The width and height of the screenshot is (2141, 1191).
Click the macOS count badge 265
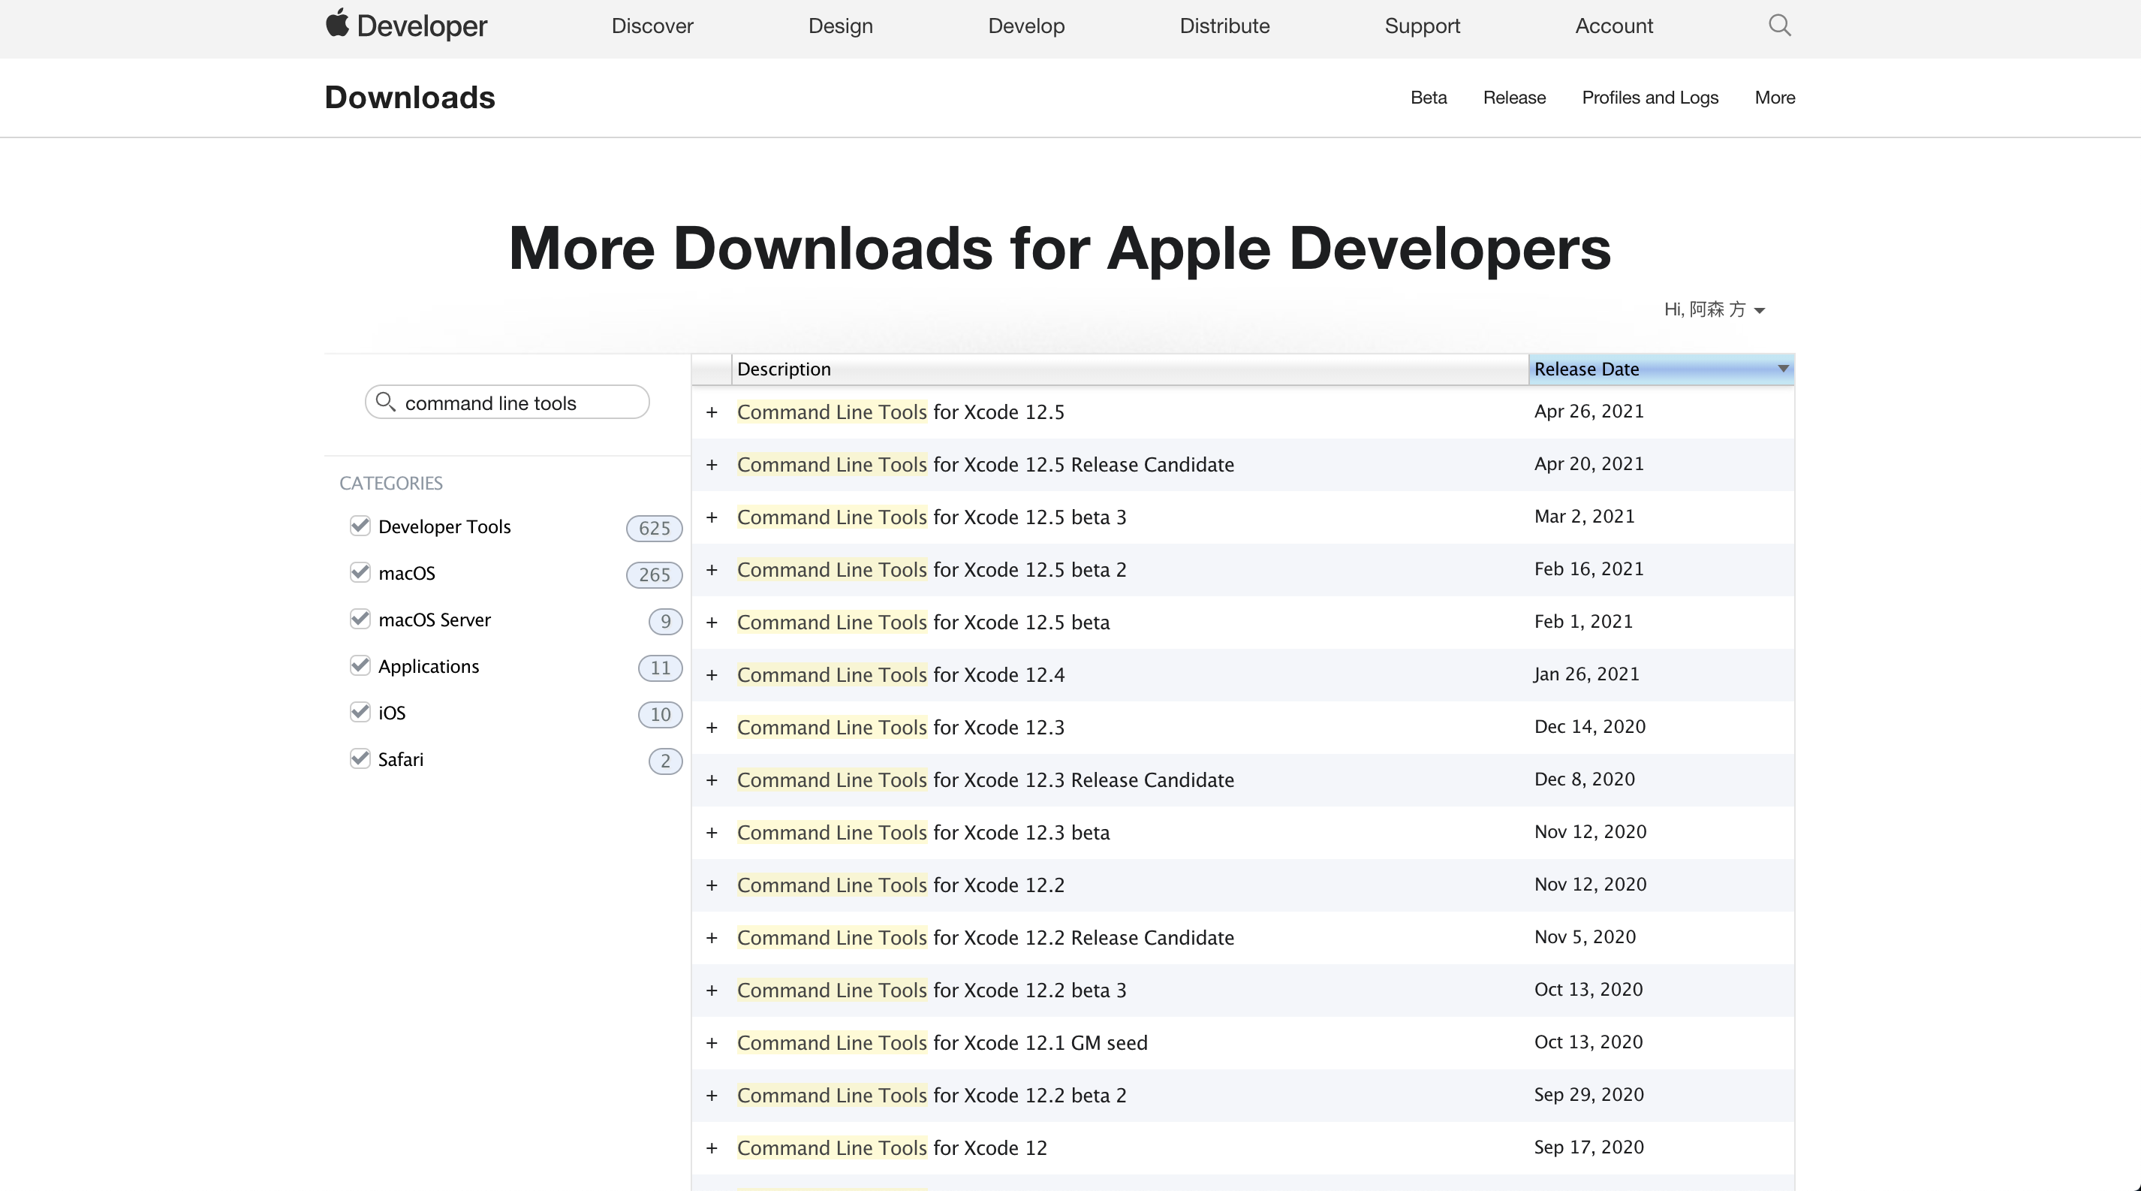click(654, 574)
